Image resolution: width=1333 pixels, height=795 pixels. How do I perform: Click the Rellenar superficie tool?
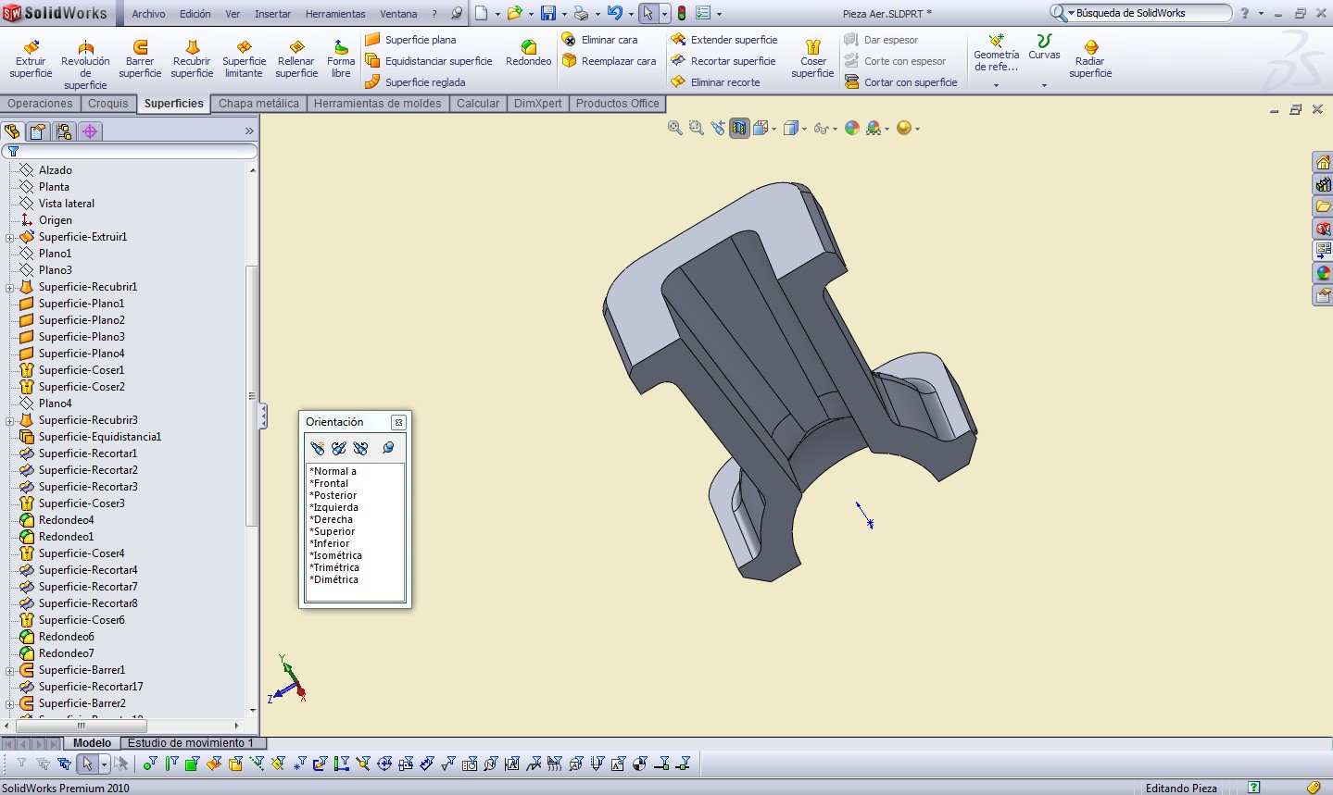coord(296,59)
